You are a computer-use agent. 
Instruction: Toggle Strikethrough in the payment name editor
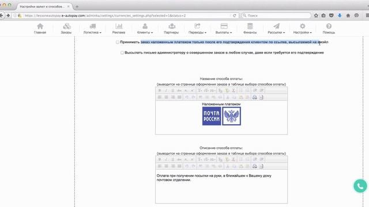coord(179,90)
